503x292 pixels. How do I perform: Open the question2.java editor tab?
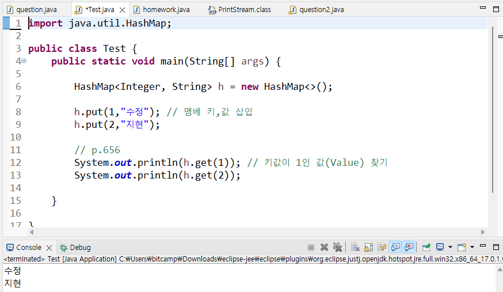click(x=317, y=10)
